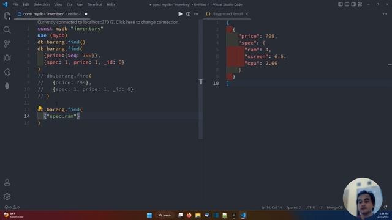This screenshot has height=220, width=392.
Task: Open the Run menu
Action: [x=80, y=4]
